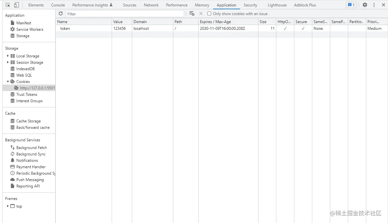Click the Reporting API file icon
The width and height of the screenshot is (388, 223).
tap(13, 186)
